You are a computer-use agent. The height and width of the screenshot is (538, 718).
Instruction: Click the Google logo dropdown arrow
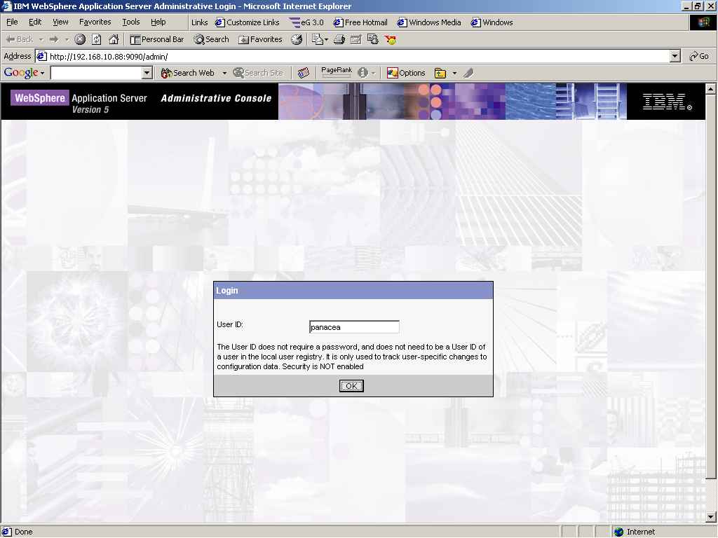(42, 73)
